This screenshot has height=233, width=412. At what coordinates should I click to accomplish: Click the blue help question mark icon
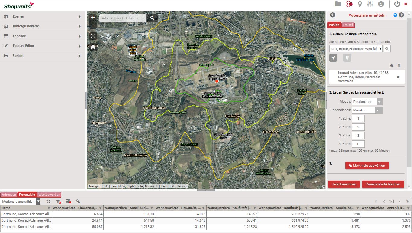(395, 15)
